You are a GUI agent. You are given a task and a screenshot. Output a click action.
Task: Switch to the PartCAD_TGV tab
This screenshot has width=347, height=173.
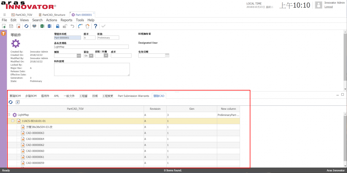(x=22, y=15)
